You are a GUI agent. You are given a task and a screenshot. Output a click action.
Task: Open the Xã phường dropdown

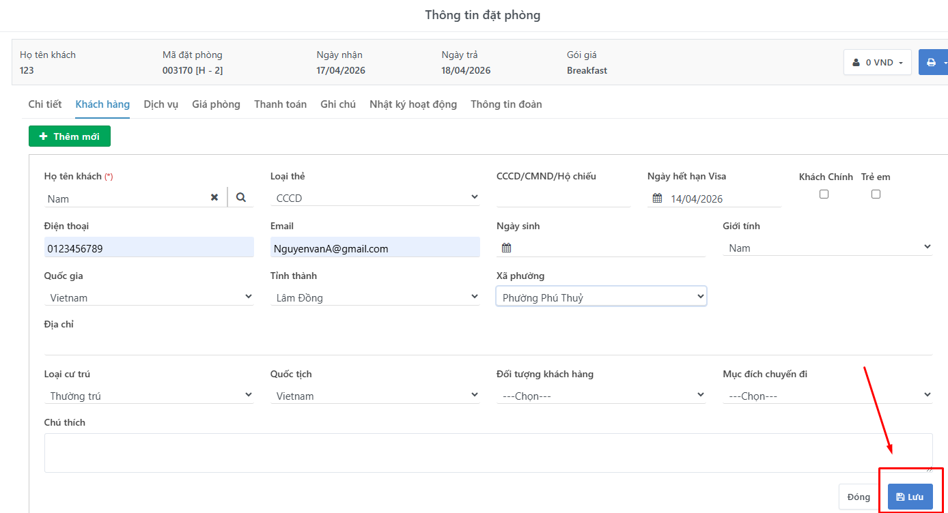click(x=601, y=297)
